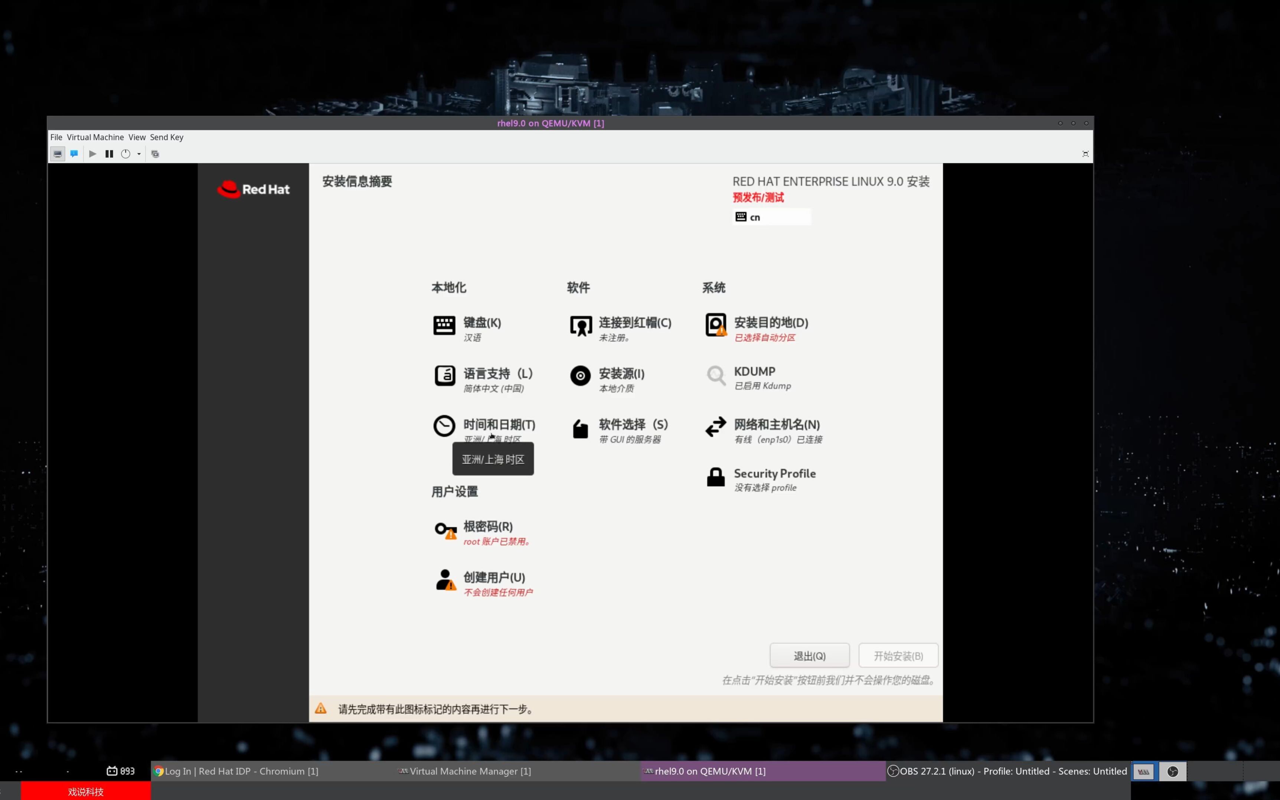
Task: Pause the virtual machine
Action: point(109,154)
